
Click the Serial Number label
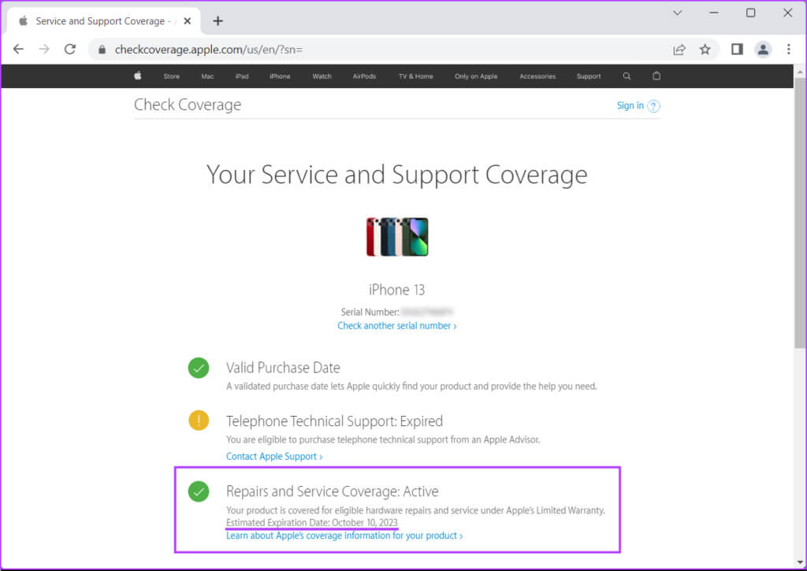click(x=370, y=312)
